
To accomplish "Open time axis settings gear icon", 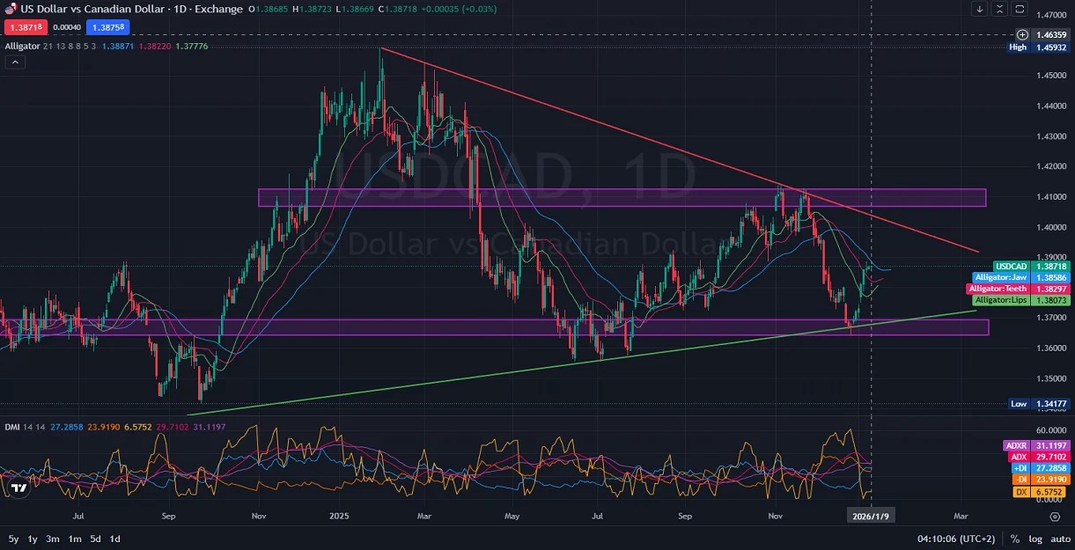I will pyautogui.click(x=1054, y=517).
